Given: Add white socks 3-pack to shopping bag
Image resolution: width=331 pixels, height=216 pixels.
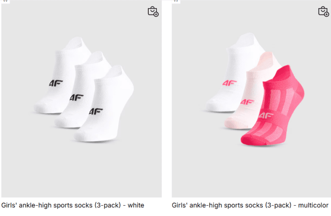Looking at the screenshot, I should [x=153, y=12].
